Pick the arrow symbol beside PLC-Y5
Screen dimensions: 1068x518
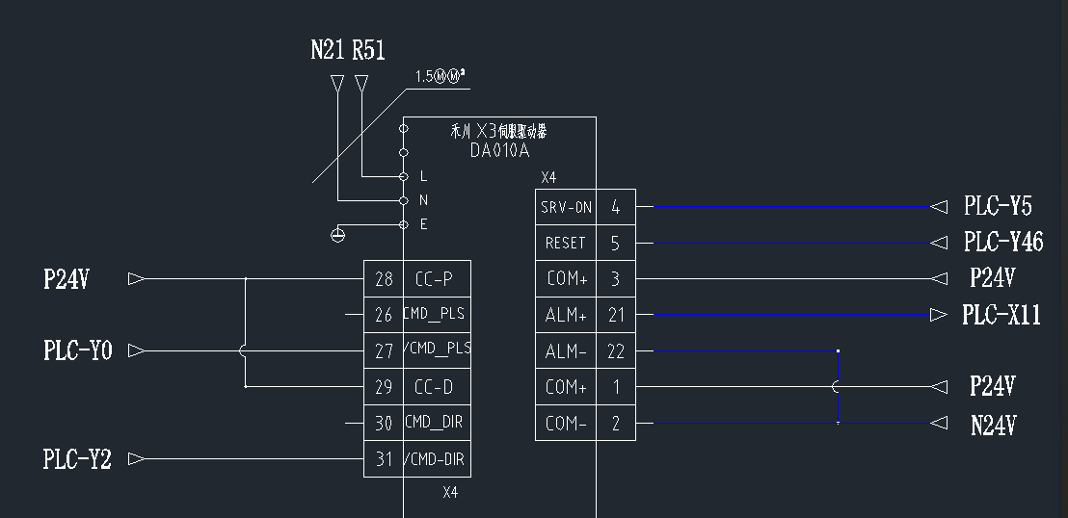(938, 206)
